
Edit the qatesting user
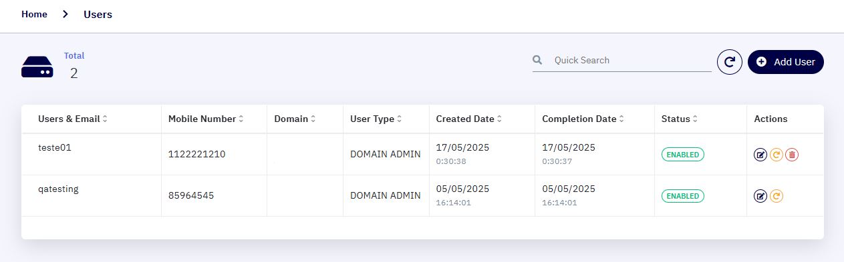click(760, 196)
